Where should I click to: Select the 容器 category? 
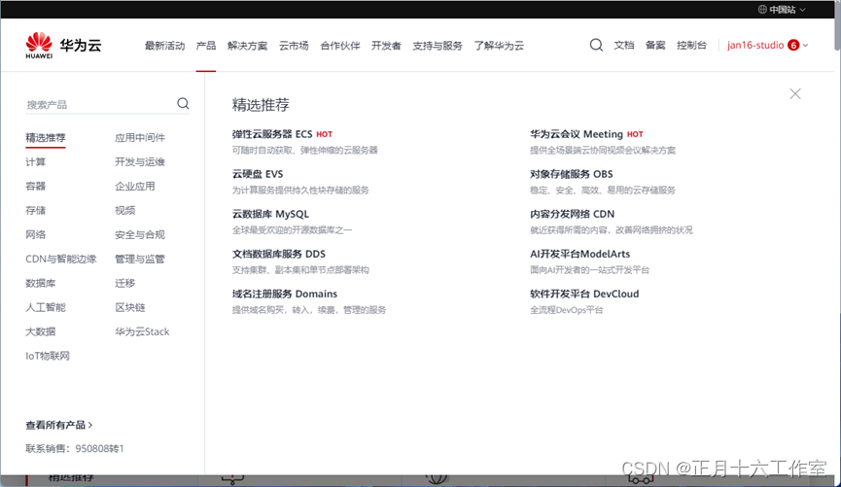tap(35, 186)
